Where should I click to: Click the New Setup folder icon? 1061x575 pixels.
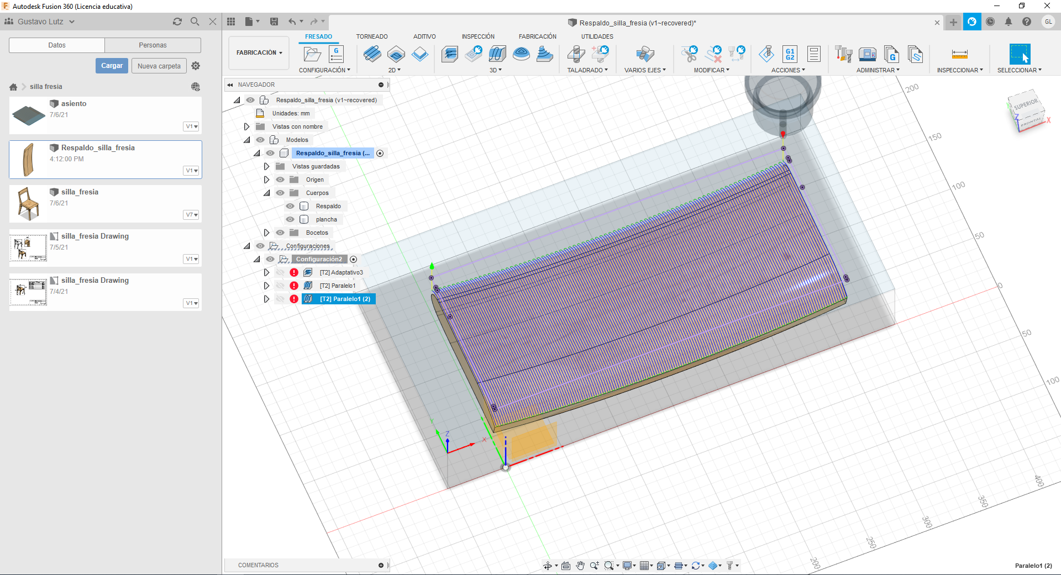pos(312,54)
